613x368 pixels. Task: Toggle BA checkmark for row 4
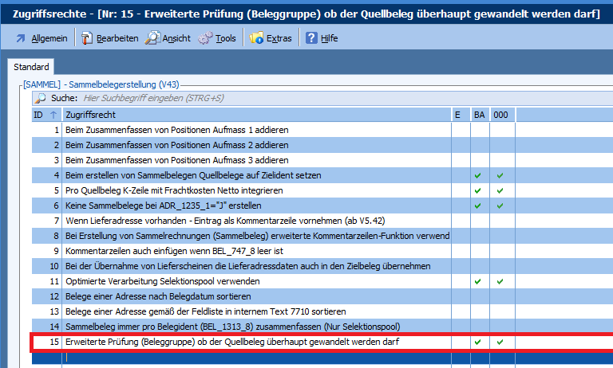click(x=478, y=175)
